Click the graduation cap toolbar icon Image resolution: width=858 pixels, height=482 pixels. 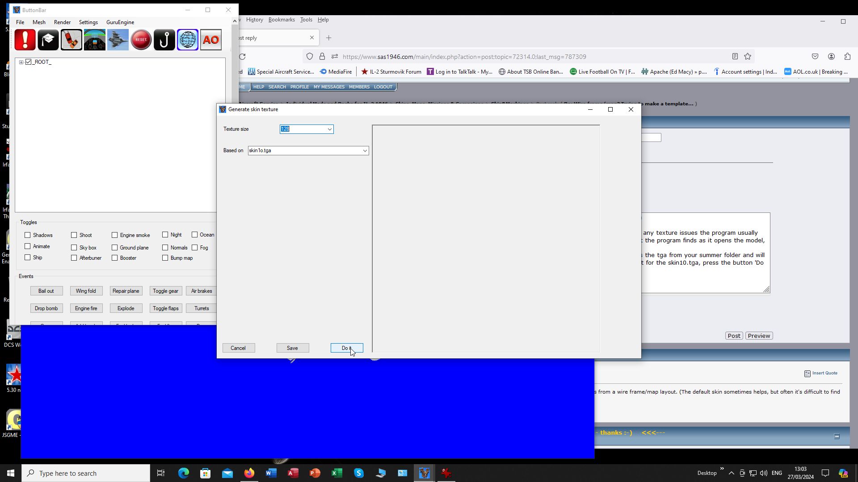point(48,40)
